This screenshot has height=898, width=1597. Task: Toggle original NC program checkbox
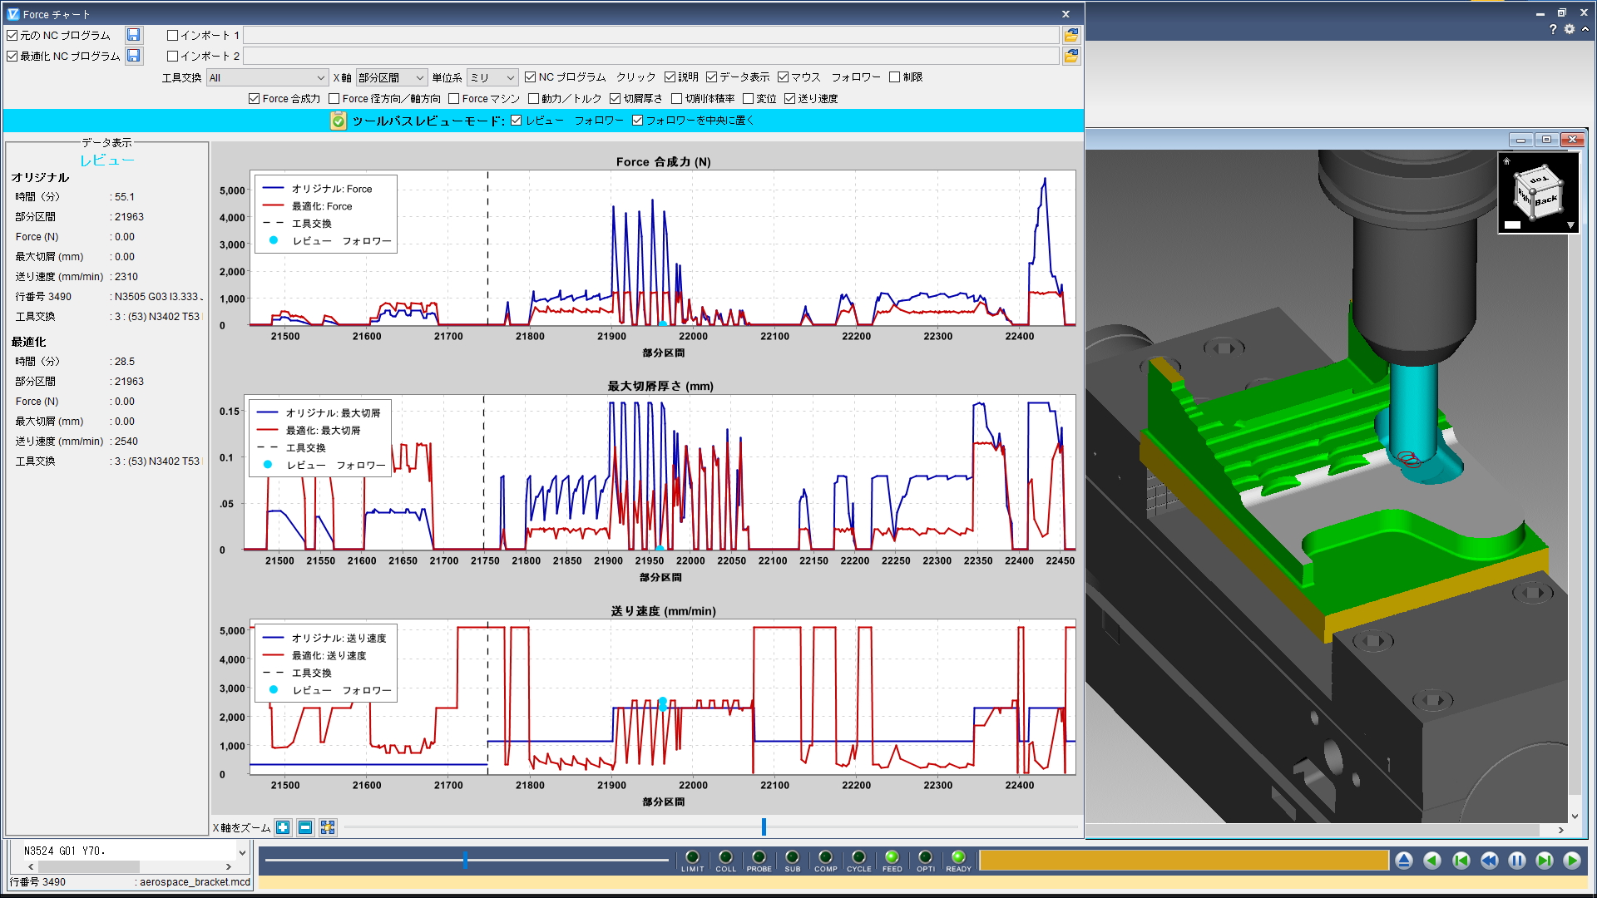point(12,35)
